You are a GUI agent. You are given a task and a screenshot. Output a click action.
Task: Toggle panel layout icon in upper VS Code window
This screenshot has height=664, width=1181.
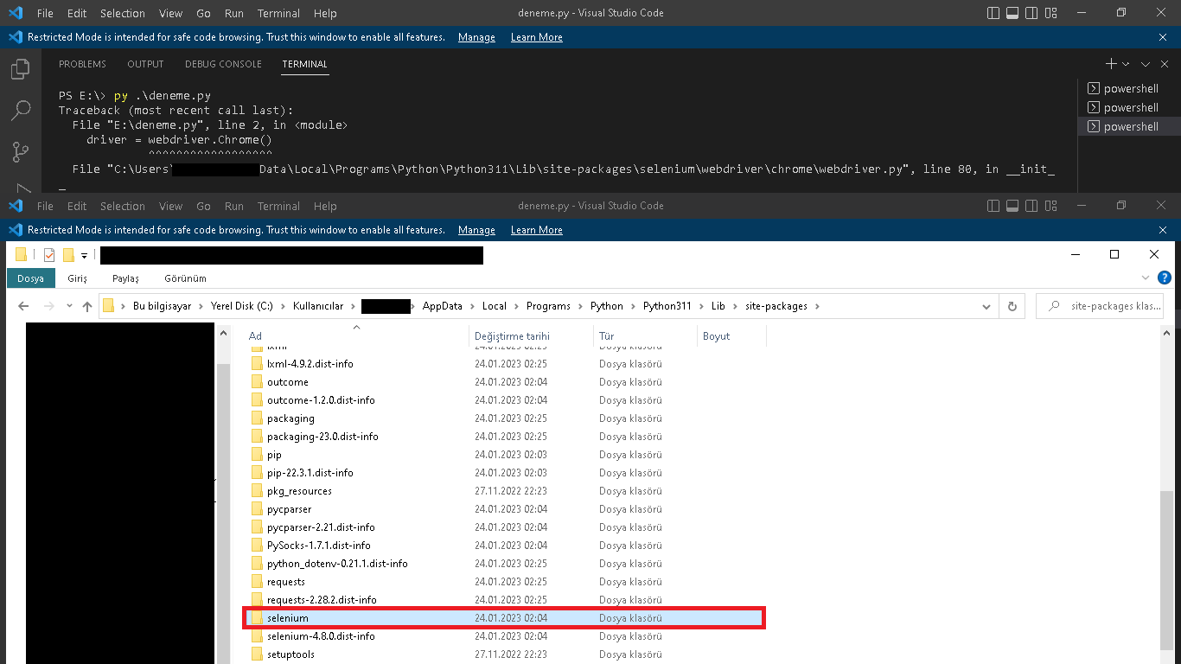(x=1013, y=13)
